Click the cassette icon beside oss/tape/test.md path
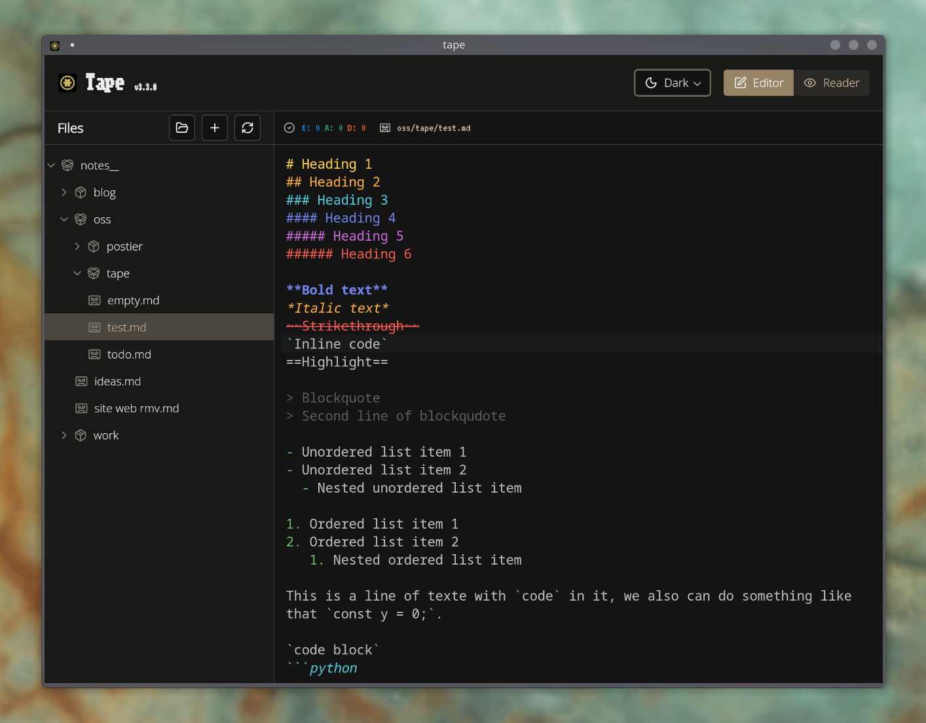 (385, 128)
